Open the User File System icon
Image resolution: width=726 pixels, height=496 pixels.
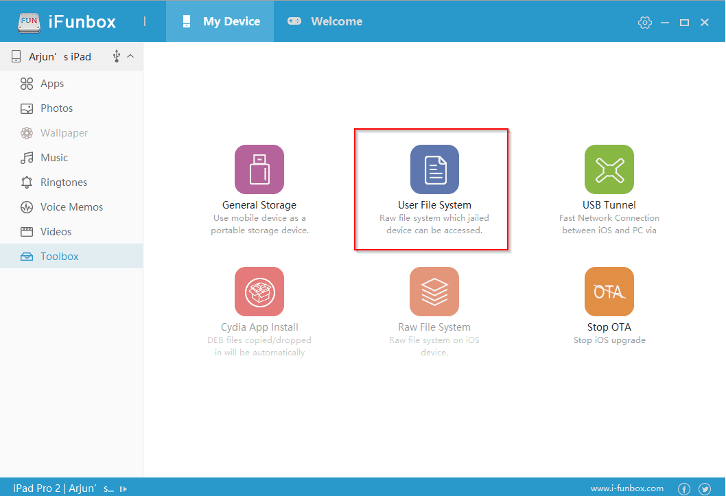pos(434,169)
